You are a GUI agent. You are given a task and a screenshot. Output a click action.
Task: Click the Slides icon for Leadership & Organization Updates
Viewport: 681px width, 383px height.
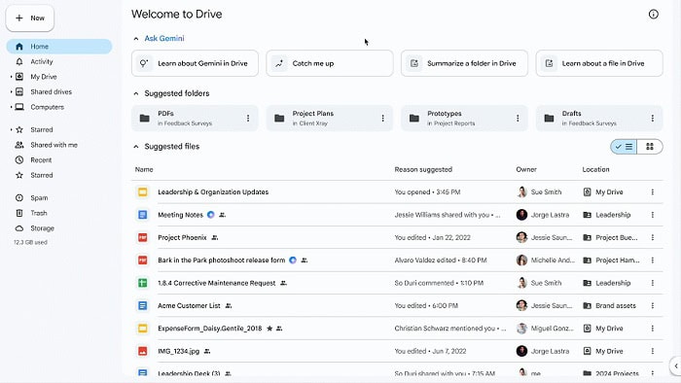pyautogui.click(x=142, y=192)
